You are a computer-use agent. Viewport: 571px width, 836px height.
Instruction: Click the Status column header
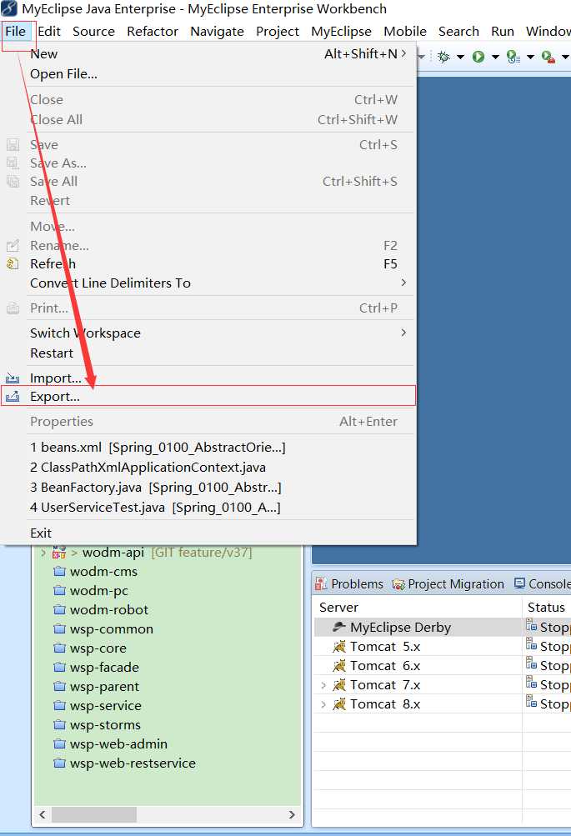547,608
